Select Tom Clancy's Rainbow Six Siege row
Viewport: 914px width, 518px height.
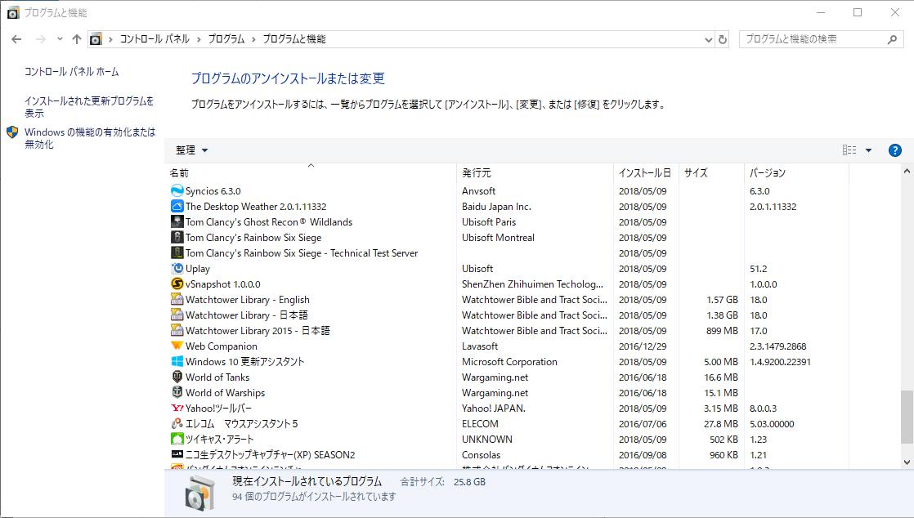coord(506,237)
